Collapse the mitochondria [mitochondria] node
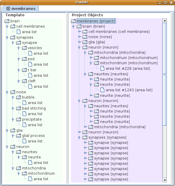This screenshot has width=175, height=186. (85, 53)
